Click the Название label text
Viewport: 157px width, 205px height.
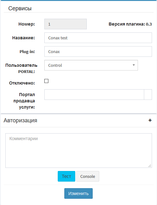(23, 38)
